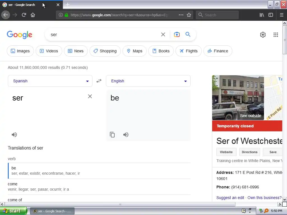Click the Firefox toolbar Search box
The width and height of the screenshot is (287, 215).
217,15
